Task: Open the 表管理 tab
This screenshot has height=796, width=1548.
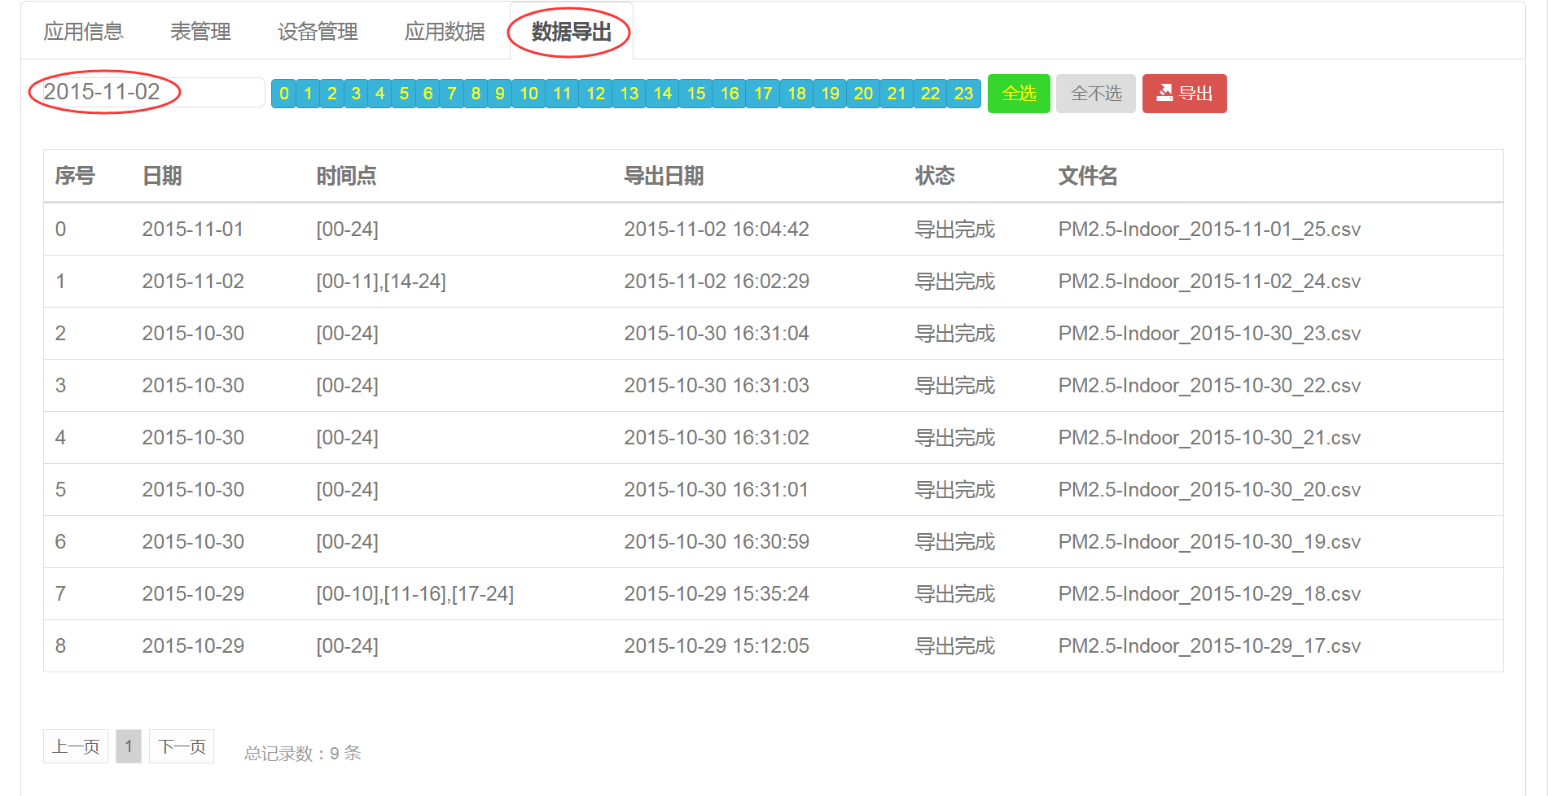Action: [x=200, y=32]
